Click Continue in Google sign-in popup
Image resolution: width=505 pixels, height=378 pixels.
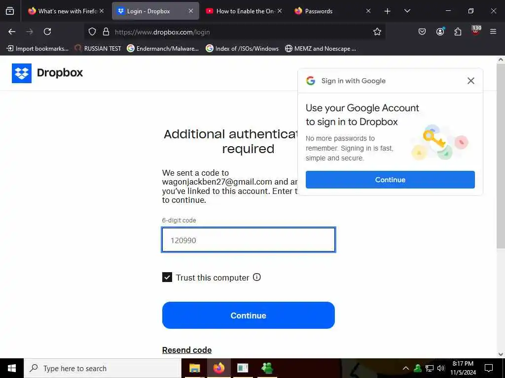pos(390,180)
